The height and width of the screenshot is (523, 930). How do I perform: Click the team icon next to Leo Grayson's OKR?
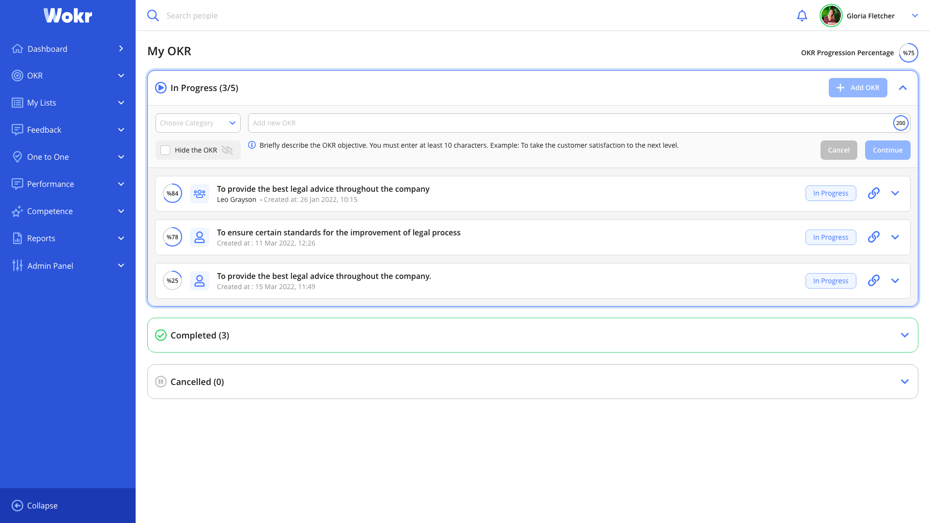199,193
